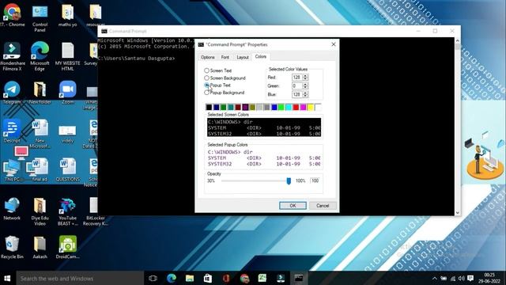Pick the yellow color swatch
This screenshot has width=506, height=285.
pyautogui.click(x=311, y=108)
